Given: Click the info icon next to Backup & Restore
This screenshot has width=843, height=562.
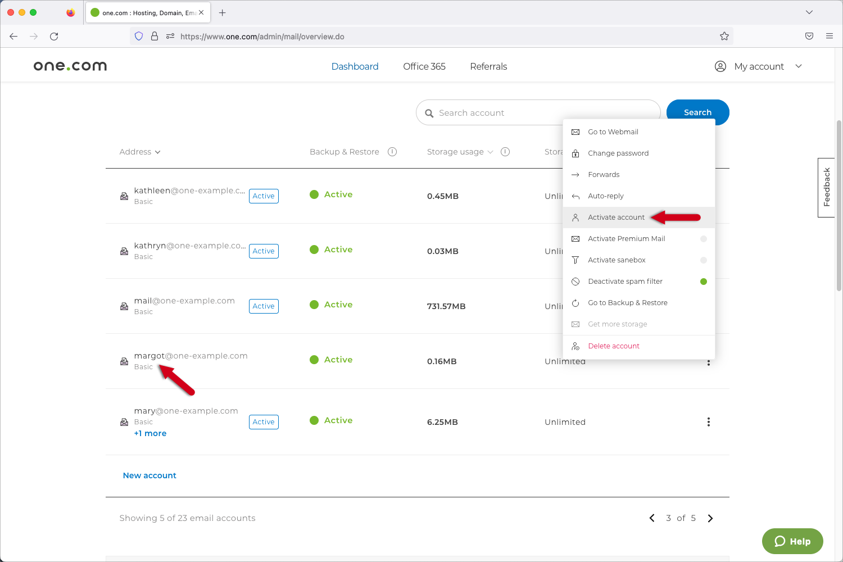Looking at the screenshot, I should click(x=392, y=152).
